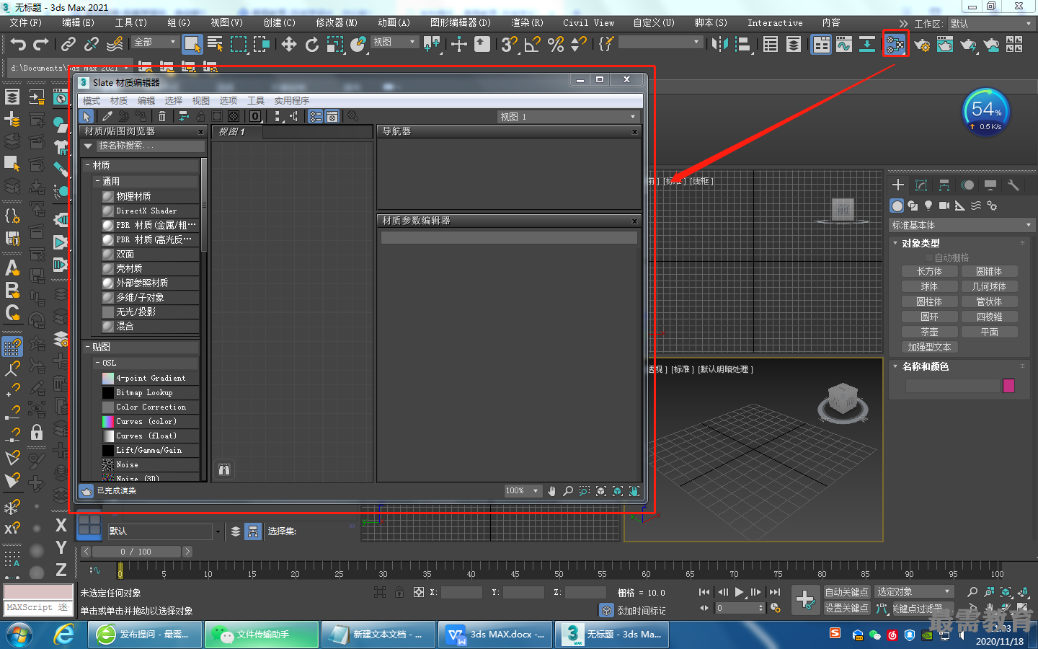Click the 球体 primitive button
The width and height of the screenshot is (1038, 649).
pos(930,287)
